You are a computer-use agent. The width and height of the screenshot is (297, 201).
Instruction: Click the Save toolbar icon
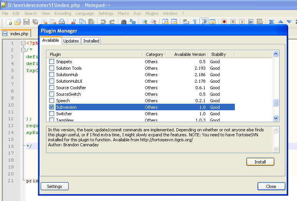pos(26,22)
